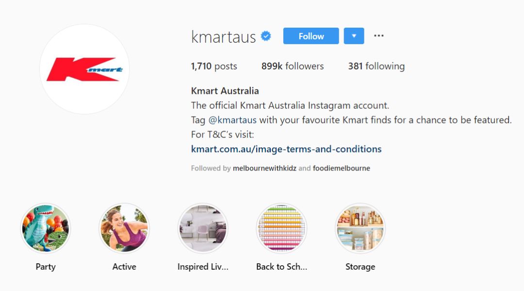Image resolution: width=524 pixels, height=291 pixels.
Task: Open foodiemelbourne follower profile
Action: coord(341,168)
